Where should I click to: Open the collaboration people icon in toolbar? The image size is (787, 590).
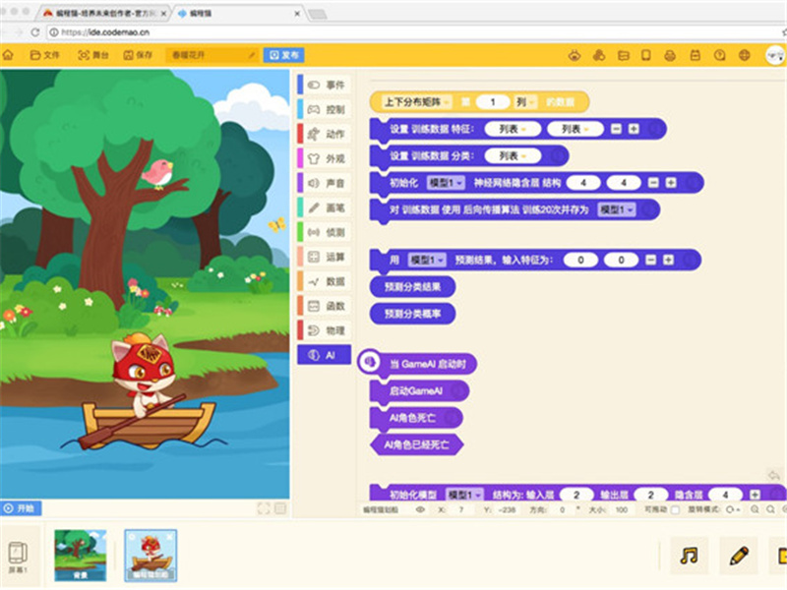point(599,55)
